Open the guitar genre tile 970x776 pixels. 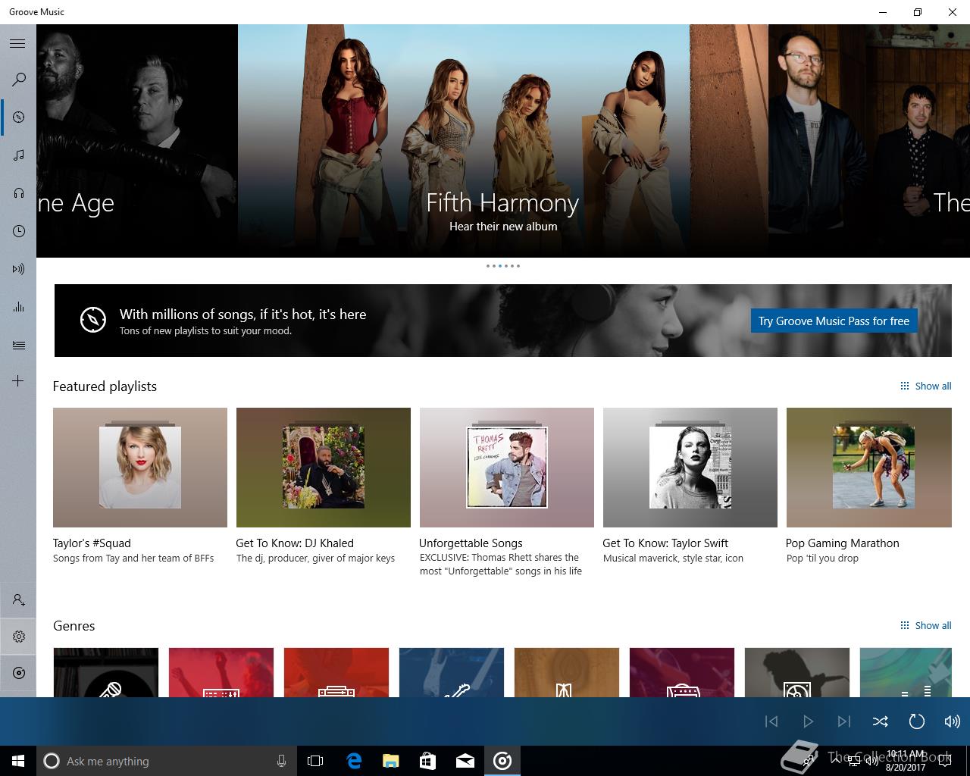click(452, 672)
